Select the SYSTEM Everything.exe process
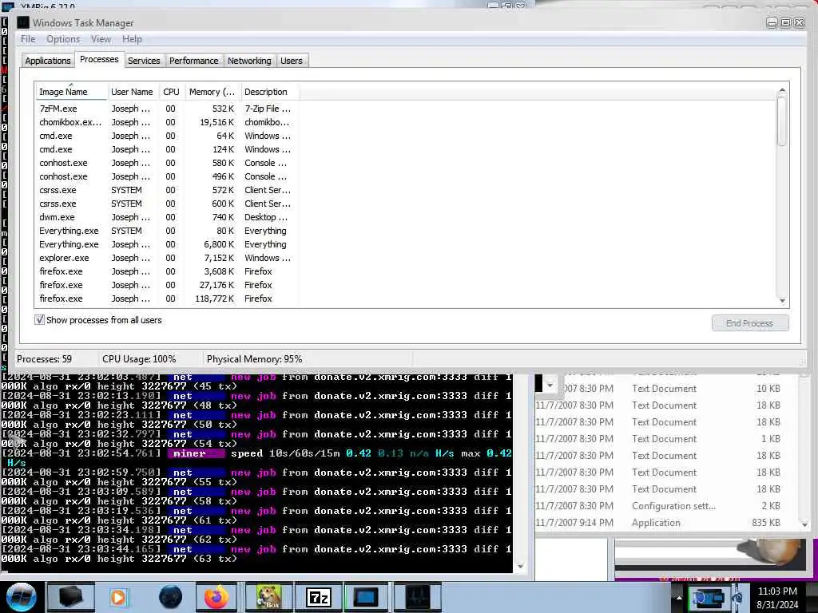Image resolution: width=818 pixels, height=613 pixels. pyautogui.click(x=166, y=231)
